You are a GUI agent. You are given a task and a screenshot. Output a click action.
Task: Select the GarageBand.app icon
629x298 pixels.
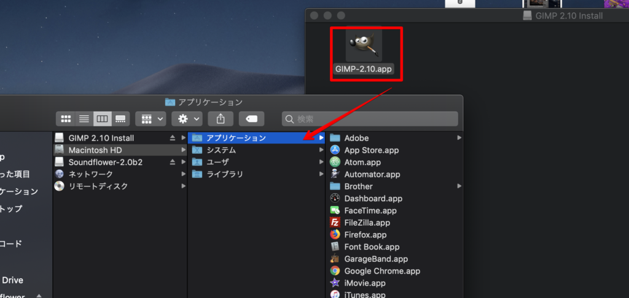[x=335, y=259]
